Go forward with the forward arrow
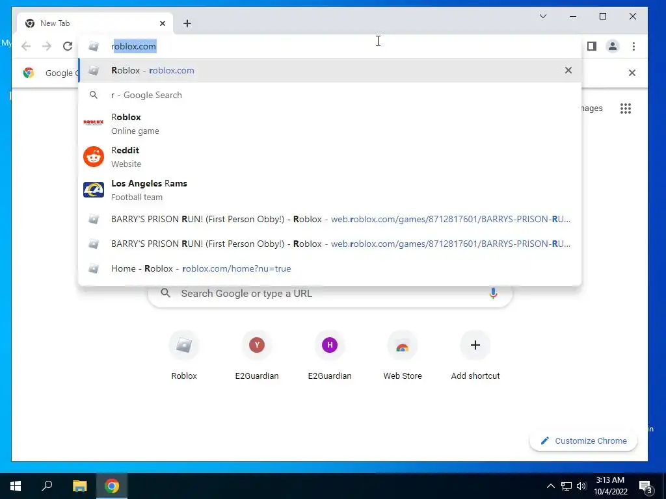The image size is (666, 499). [x=47, y=46]
